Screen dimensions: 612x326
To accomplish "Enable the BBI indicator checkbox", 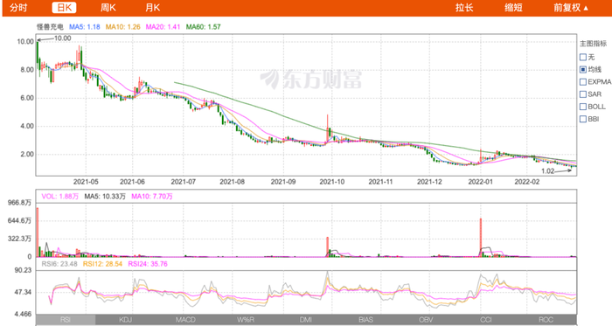I will click(583, 119).
